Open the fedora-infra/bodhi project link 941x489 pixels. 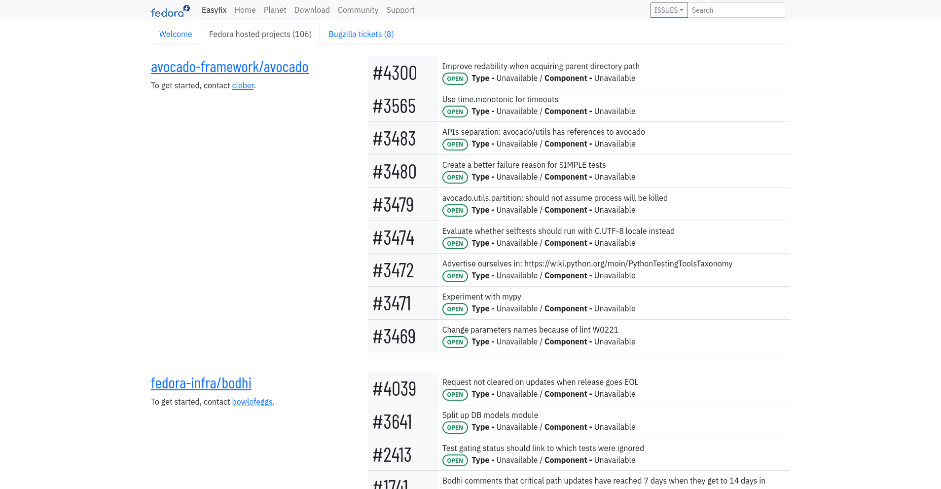click(201, 383)
